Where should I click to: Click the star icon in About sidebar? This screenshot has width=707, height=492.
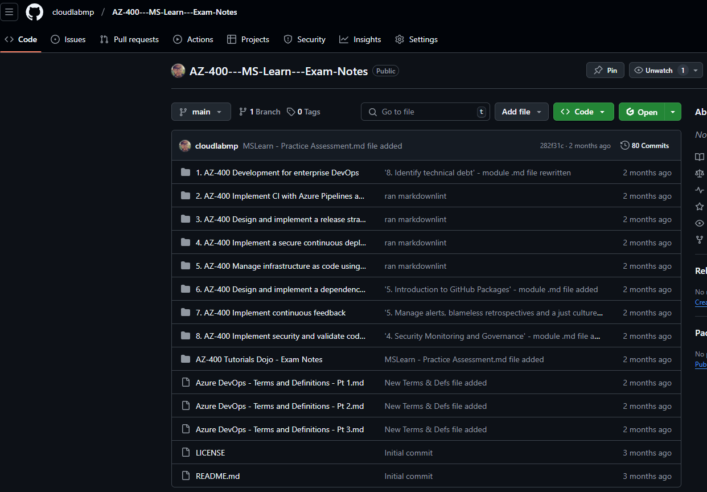(700, 206)
